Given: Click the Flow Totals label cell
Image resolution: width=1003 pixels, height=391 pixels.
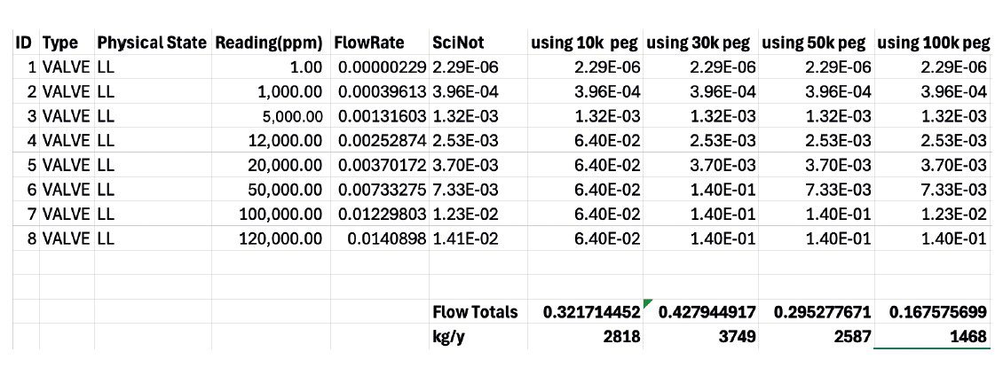Looking at the screenshot, I should coord(475,312).
